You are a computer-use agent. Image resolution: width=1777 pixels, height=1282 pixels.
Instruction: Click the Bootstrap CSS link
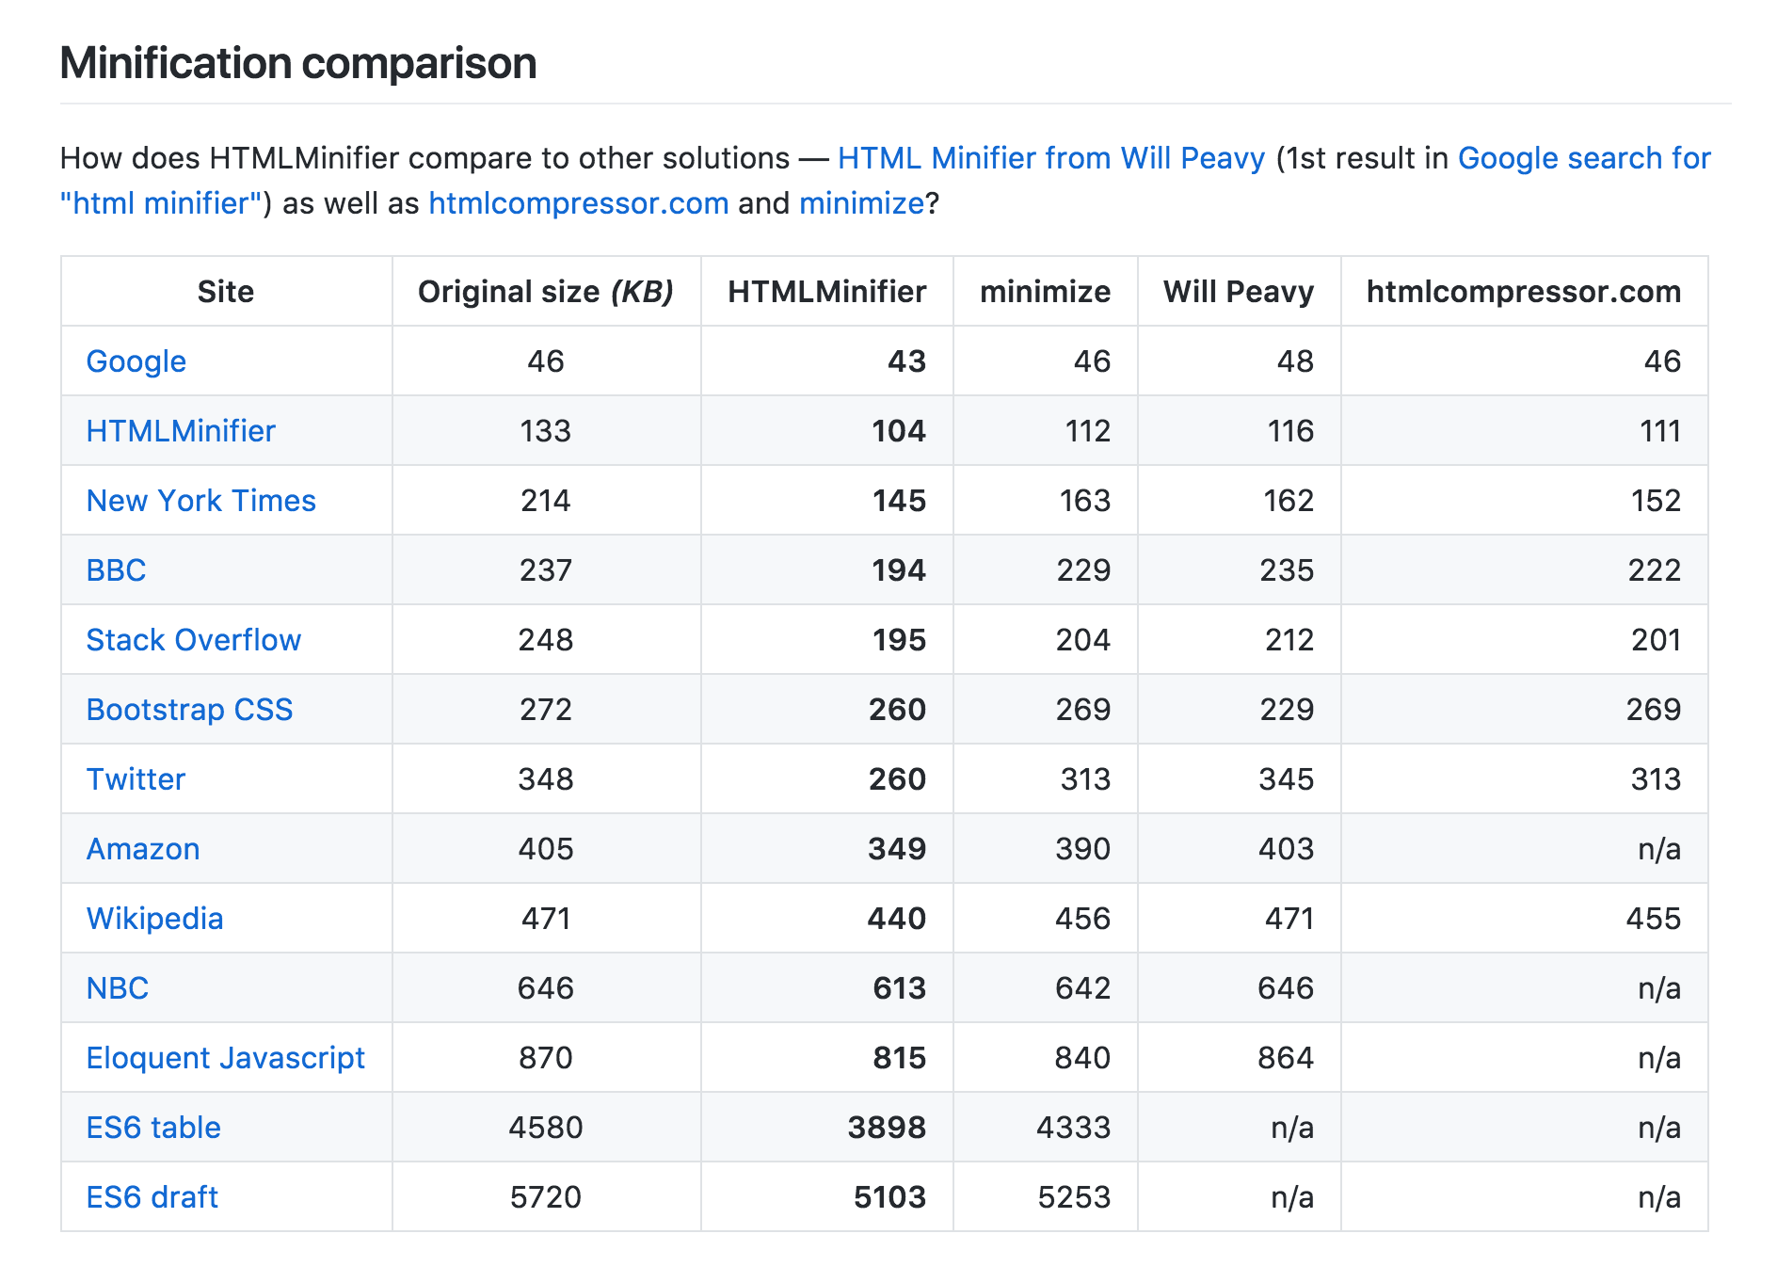coord(190,710)
